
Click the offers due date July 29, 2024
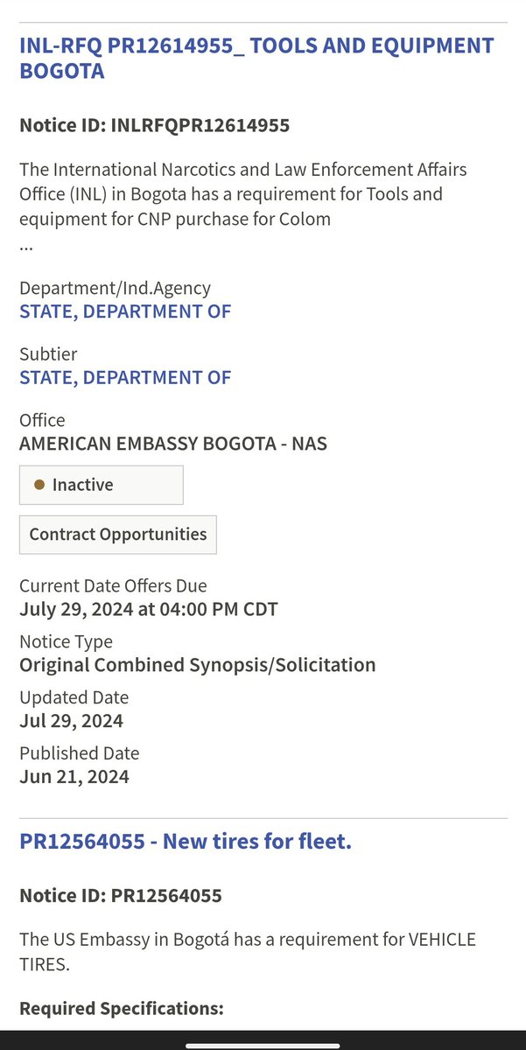tap(149, 609)
